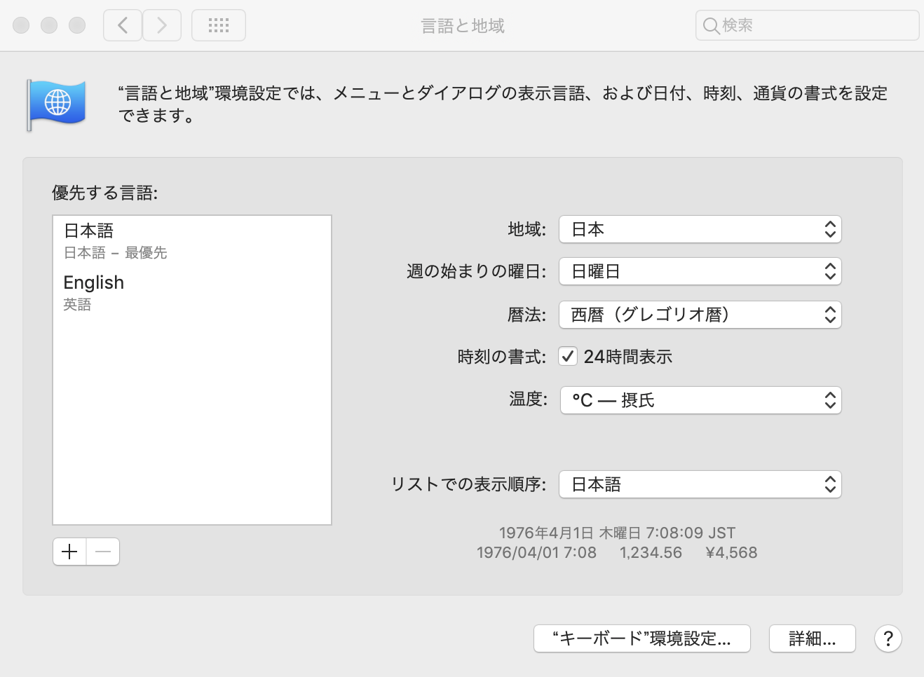Open the 温度 temperature dropdown
The height and width of the screenshot is (677, 924).
[x=700, y=400]
